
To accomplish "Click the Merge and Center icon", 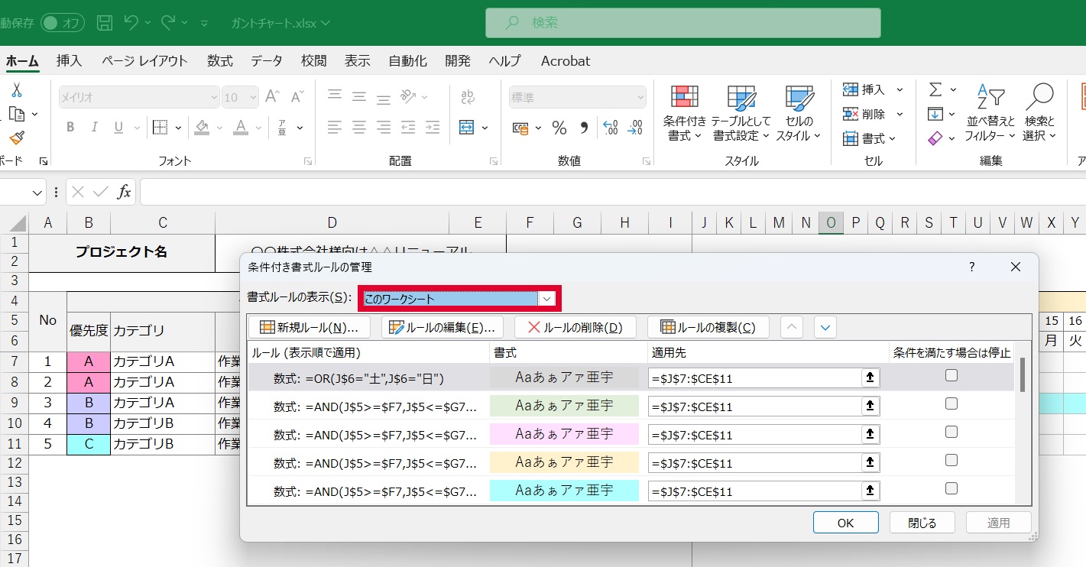I will (467, 127).
